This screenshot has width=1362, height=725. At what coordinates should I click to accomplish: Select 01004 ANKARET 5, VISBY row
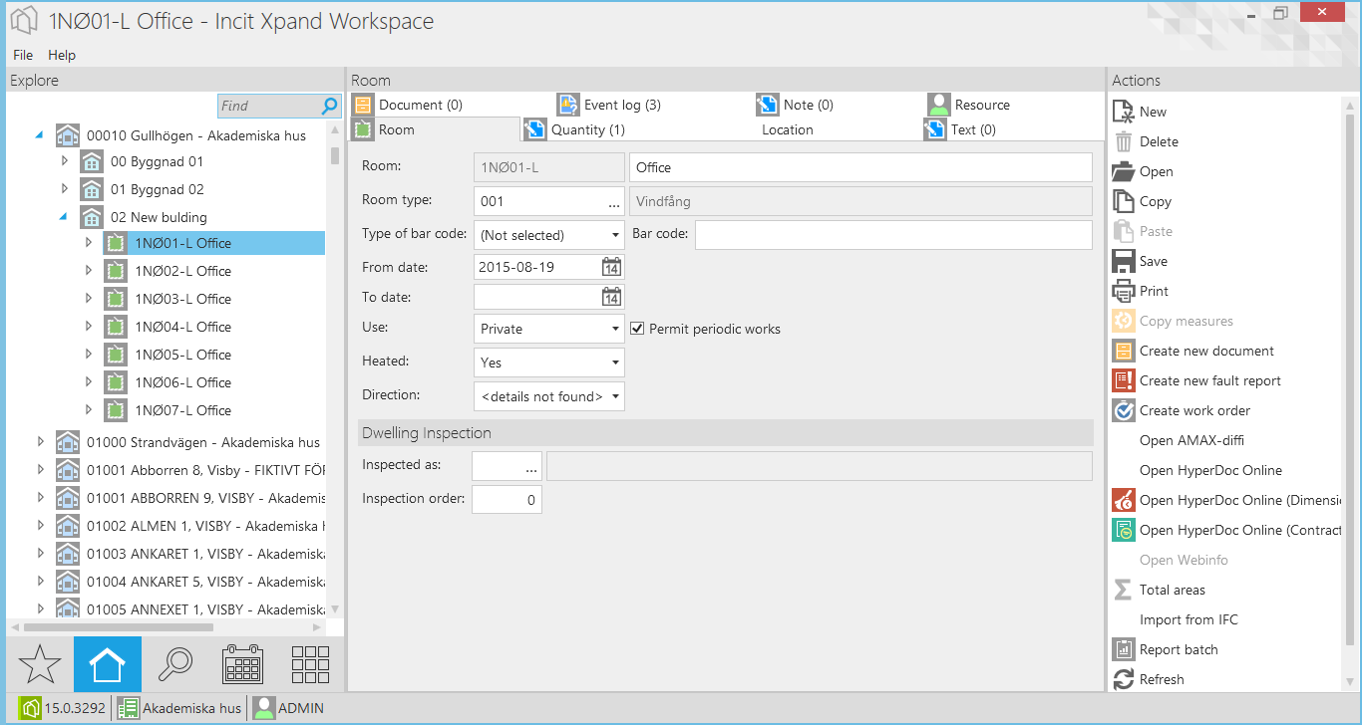tap(207, 581)
